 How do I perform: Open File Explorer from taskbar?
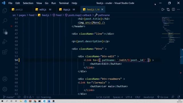(21, 101)
